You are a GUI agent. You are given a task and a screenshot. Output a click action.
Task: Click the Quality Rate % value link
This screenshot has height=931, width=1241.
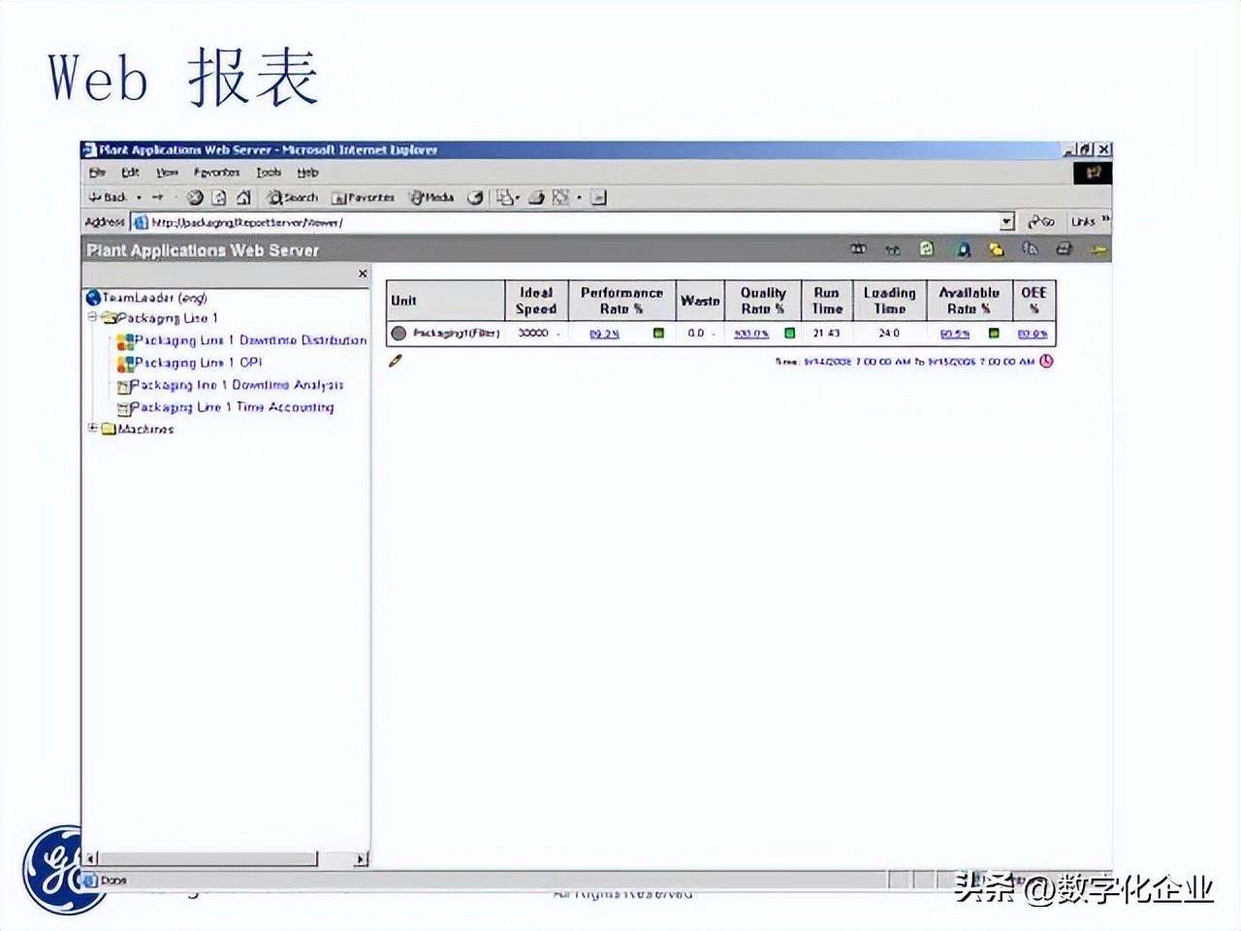click(751, 334)
